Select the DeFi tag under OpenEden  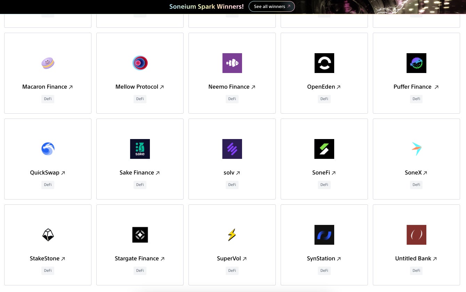coord(324,99)
